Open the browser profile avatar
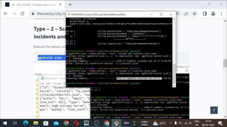This screenshot has height=127, width=227. click(213, 14)
